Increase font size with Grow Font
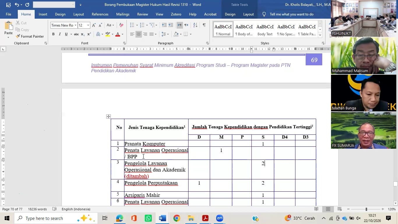The height and width of the screenshot is (224, 398). [94, 25]
